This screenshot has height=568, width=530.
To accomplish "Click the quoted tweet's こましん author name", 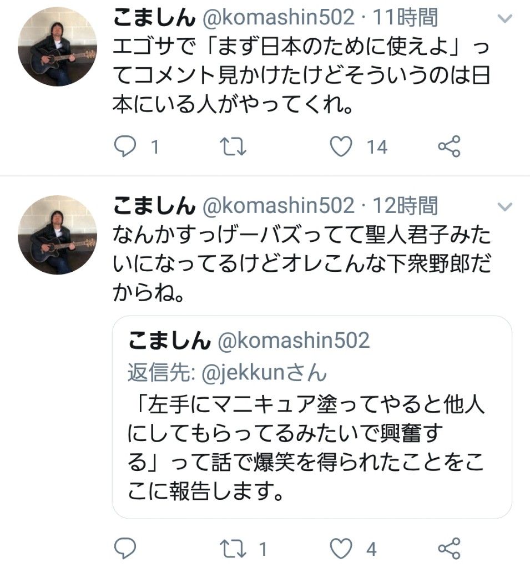I will click(169, 341).
